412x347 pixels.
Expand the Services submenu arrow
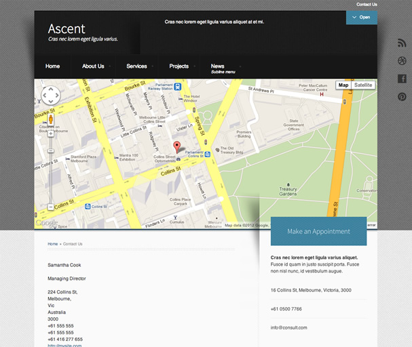153,66
